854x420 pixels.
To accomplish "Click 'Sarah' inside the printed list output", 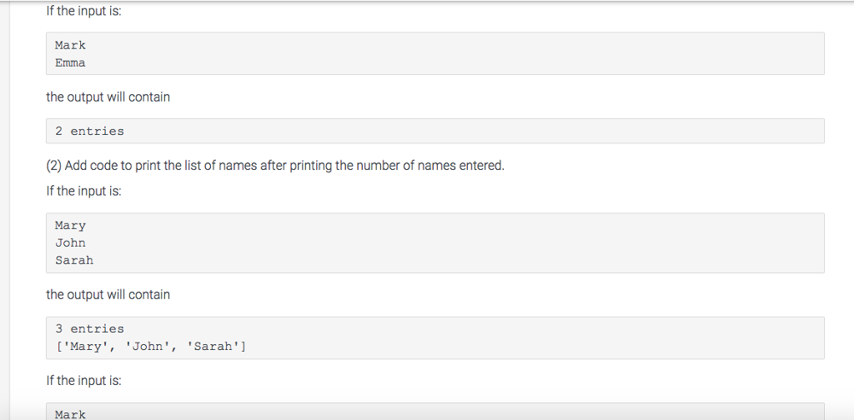I will pos(214,346).
